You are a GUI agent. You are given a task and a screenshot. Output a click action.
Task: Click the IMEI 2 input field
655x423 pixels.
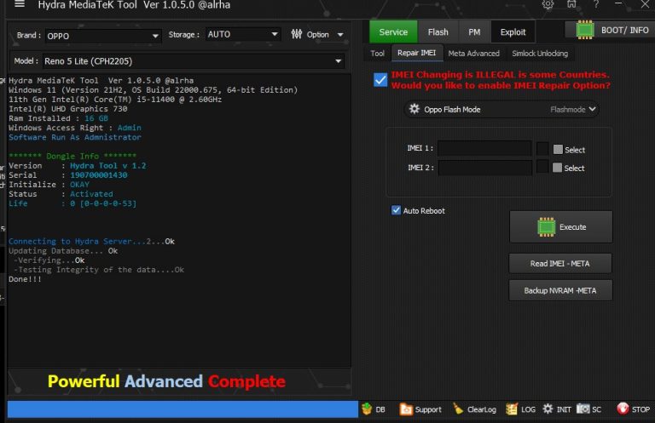pos(484,168)
